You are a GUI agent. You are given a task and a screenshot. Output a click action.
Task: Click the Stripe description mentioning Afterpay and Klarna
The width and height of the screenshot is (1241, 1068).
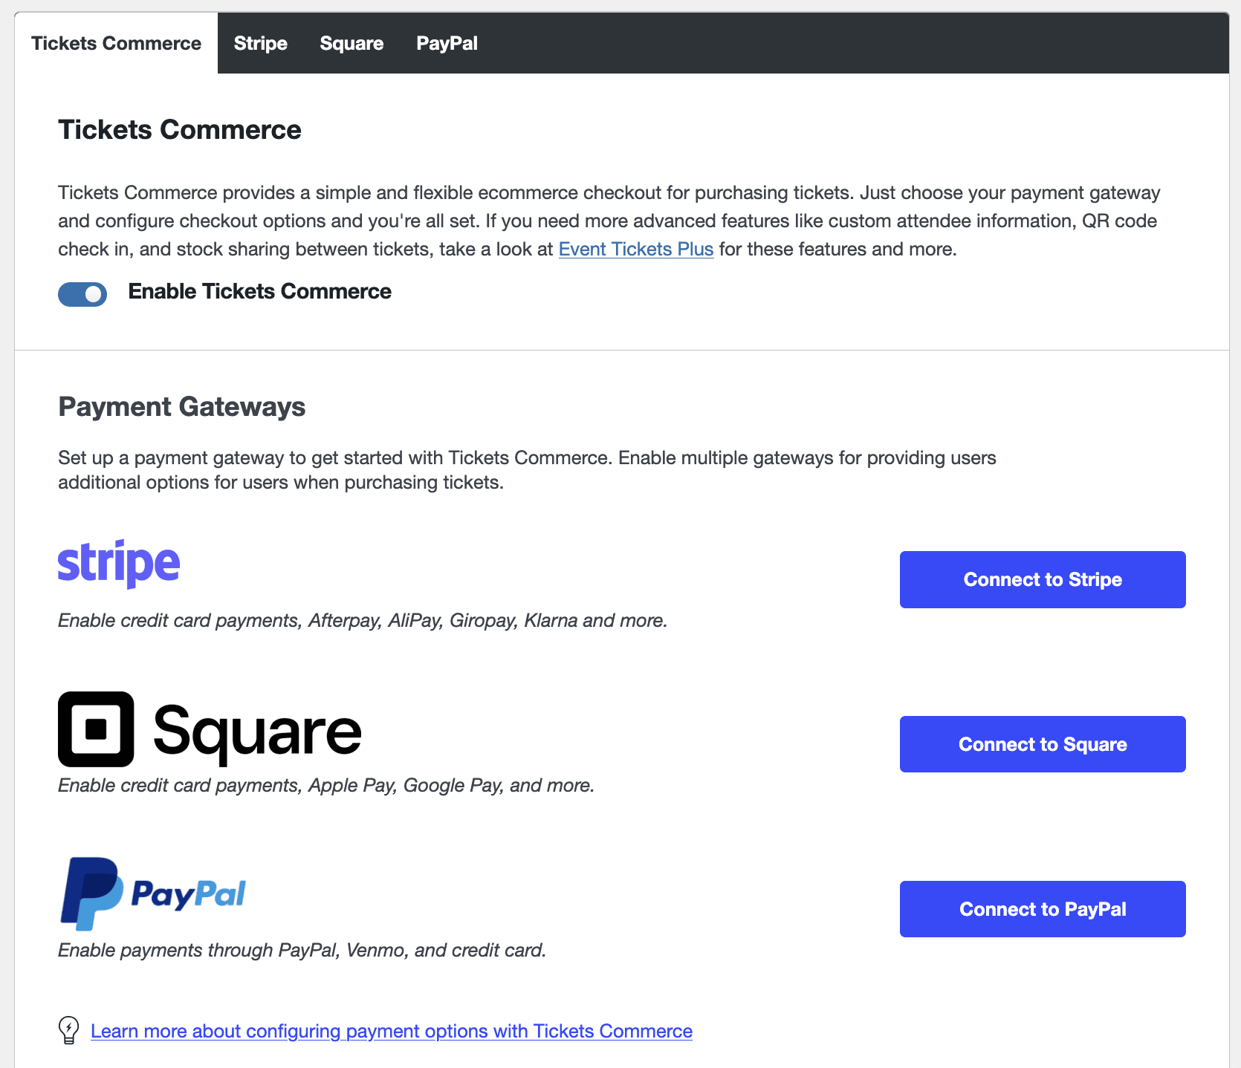363,620
